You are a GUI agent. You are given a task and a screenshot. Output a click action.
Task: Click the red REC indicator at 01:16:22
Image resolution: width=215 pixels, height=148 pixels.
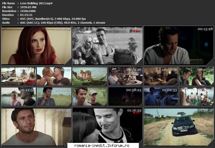137,113
